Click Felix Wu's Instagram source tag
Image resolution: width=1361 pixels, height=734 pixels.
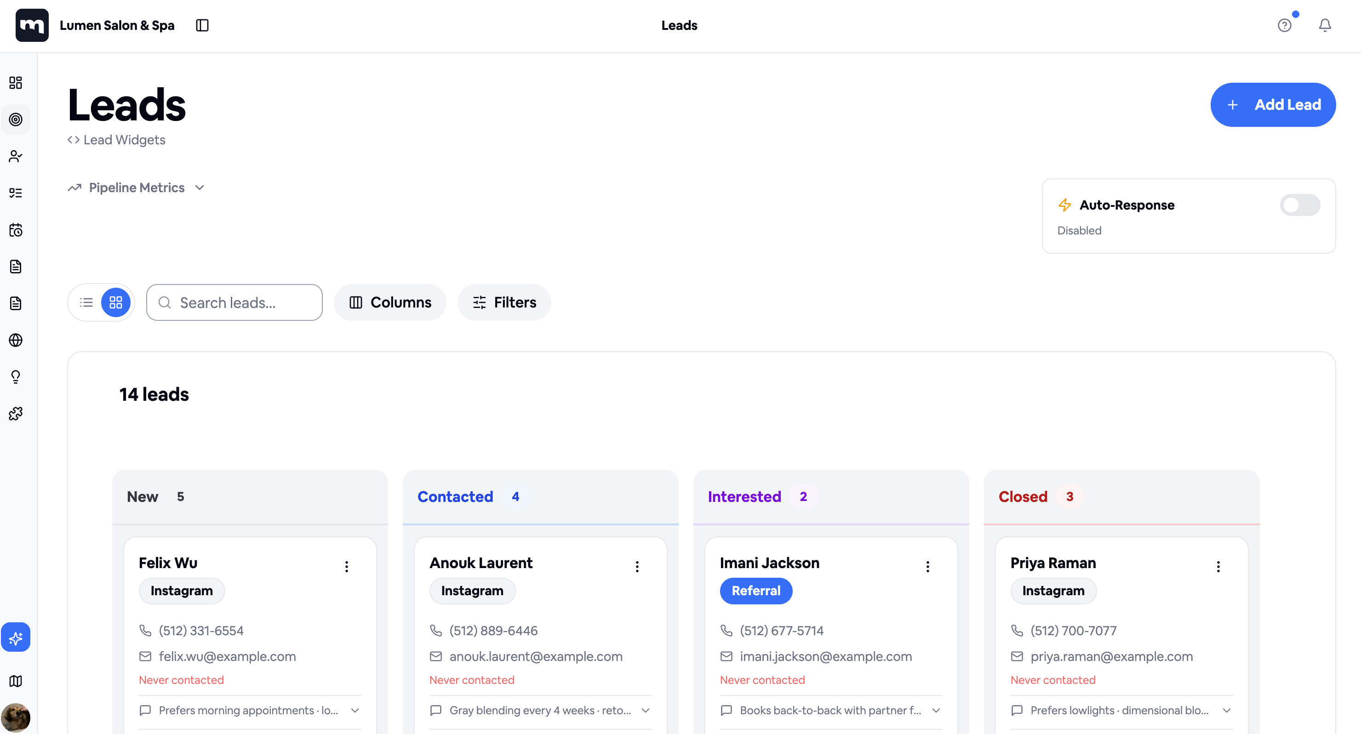click(182, 591)
